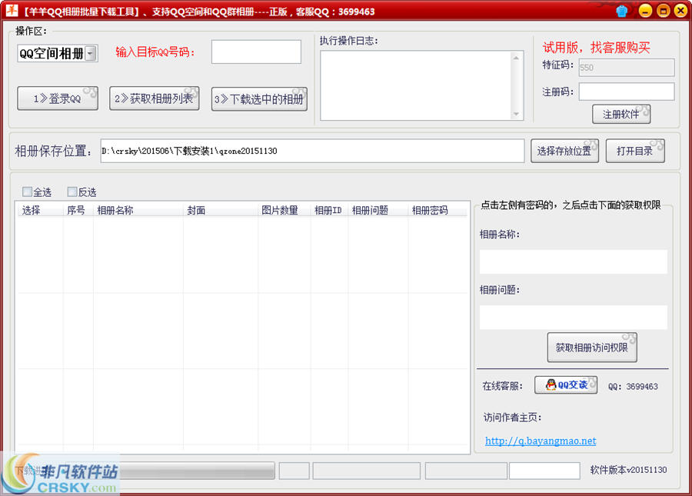
Task: Click the 注册码 registration code field
Action: click(626, 92)
